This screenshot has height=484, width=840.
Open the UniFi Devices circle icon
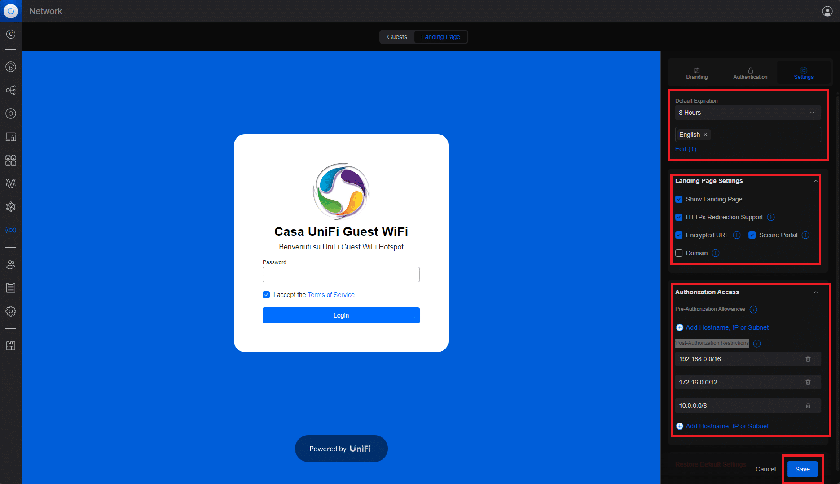[11, 113]
